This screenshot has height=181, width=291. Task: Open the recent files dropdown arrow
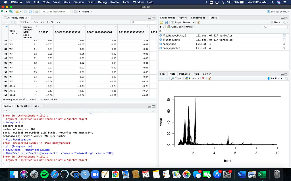coord(21,12)
